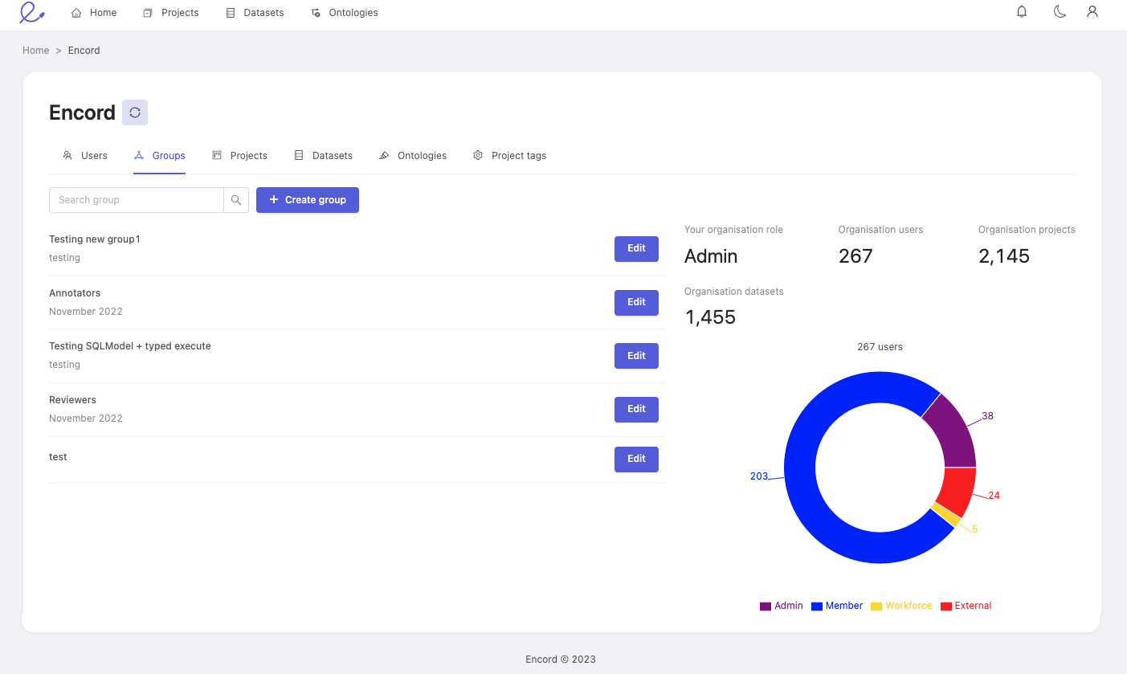Open Projects in top navigation
Screen dimensions: 1127x674
pyautogui.click(x=170, y=13)
